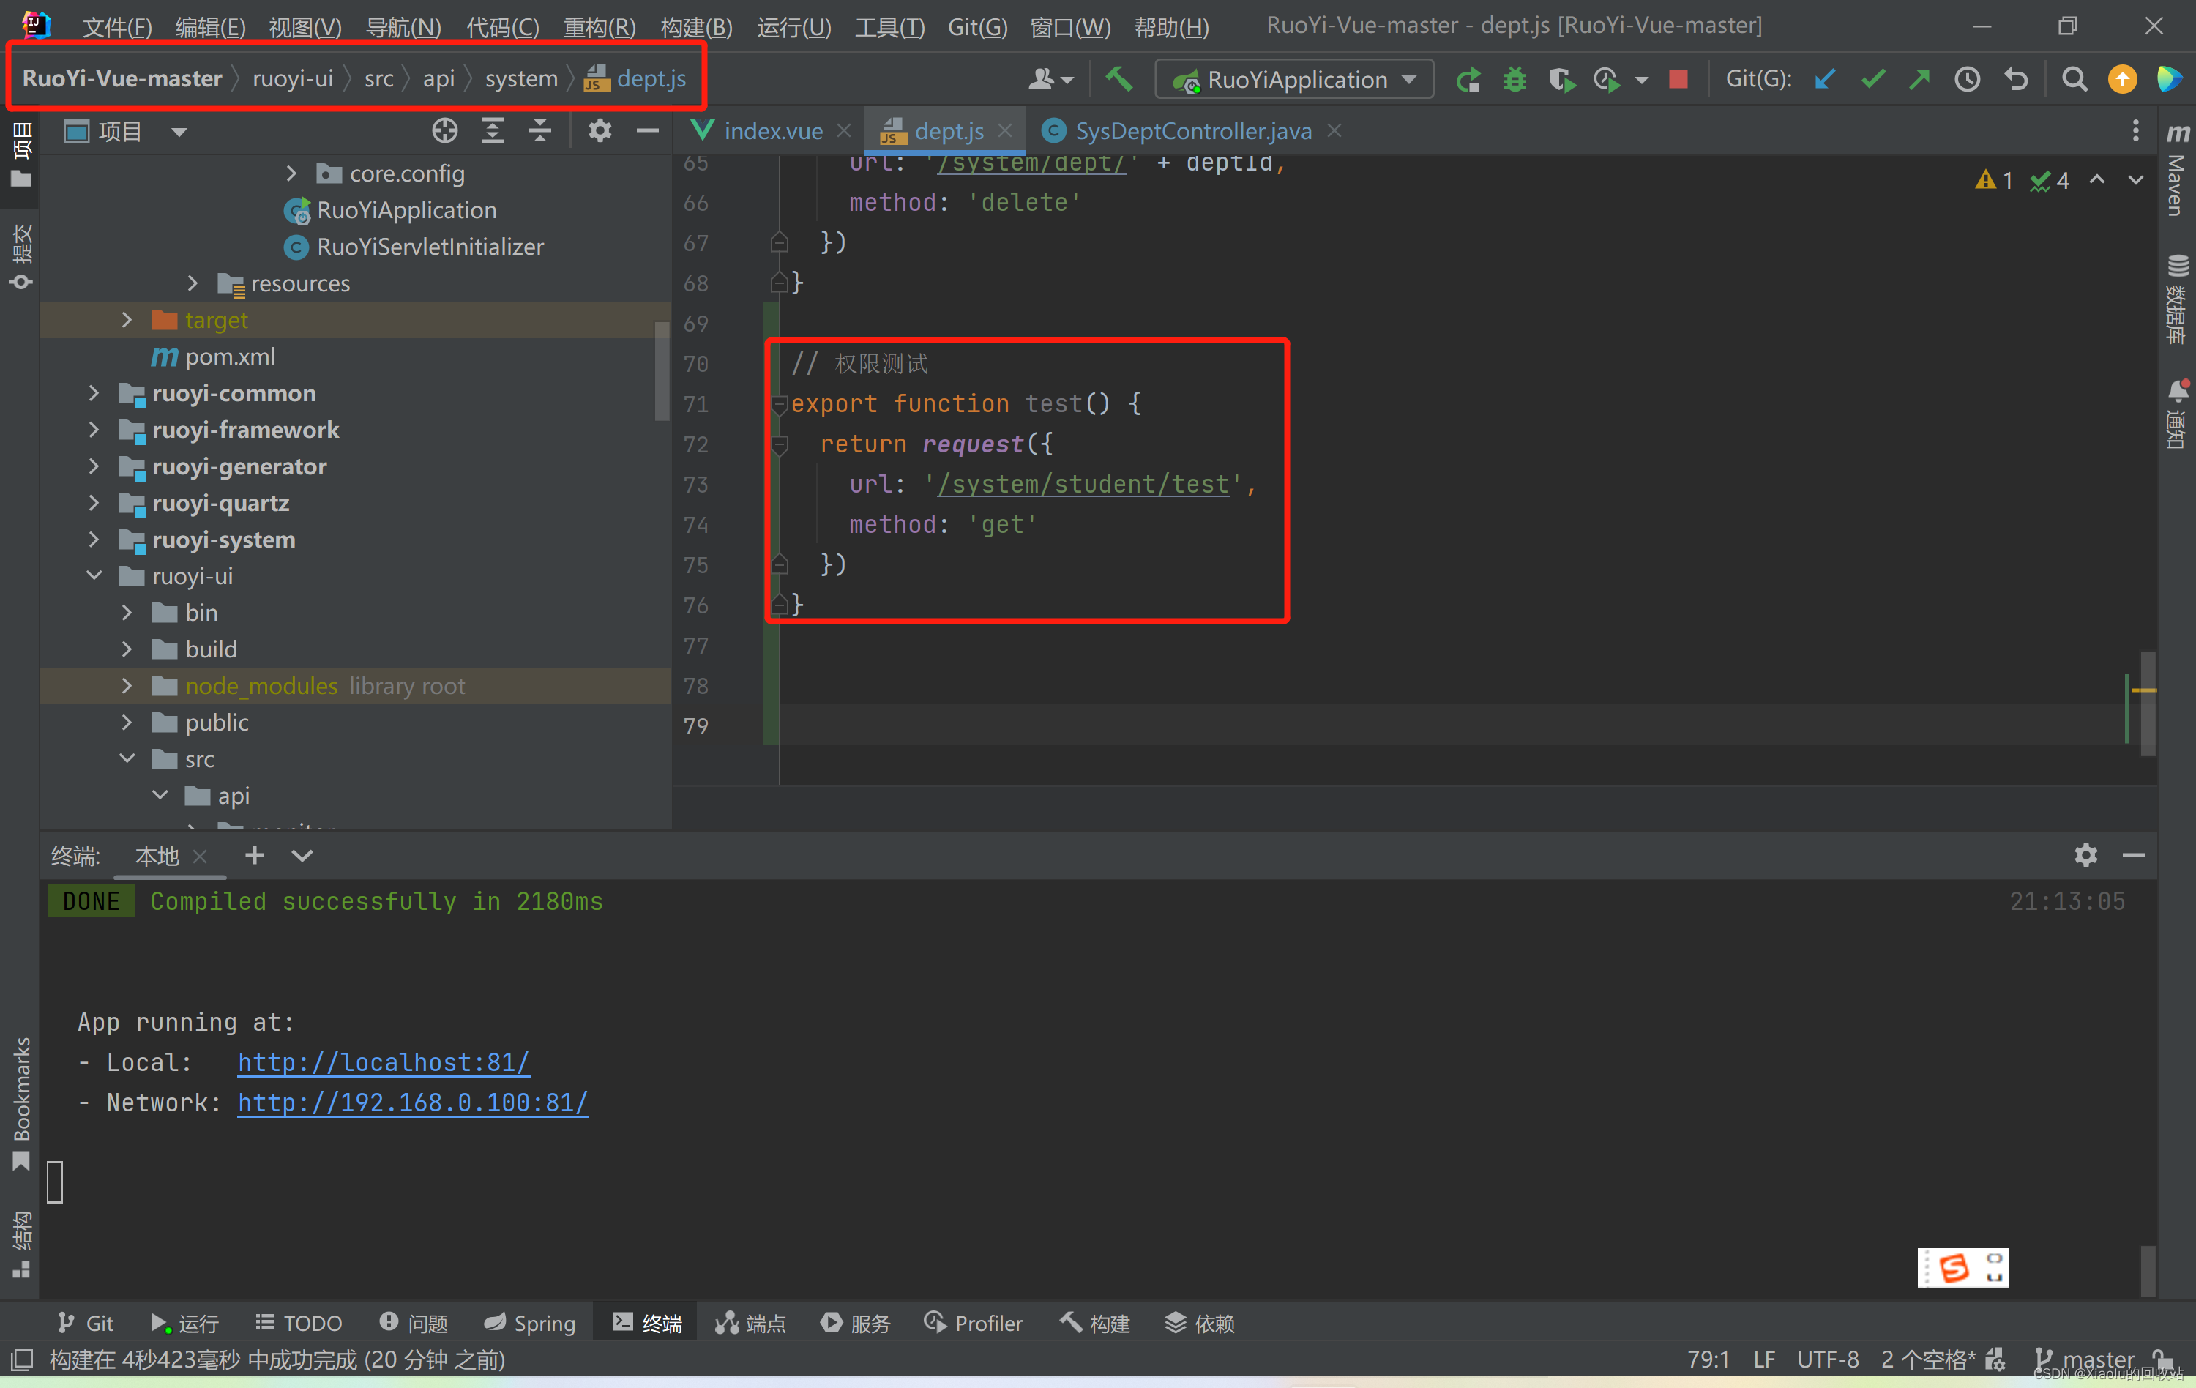Expand the ruoyi-common module folder
Image resolution: width=2196 pixels, height=1388 pixels.
94,393
